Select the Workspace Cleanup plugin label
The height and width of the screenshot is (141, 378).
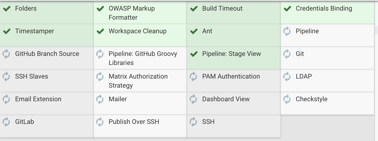[x=137, y=31]
